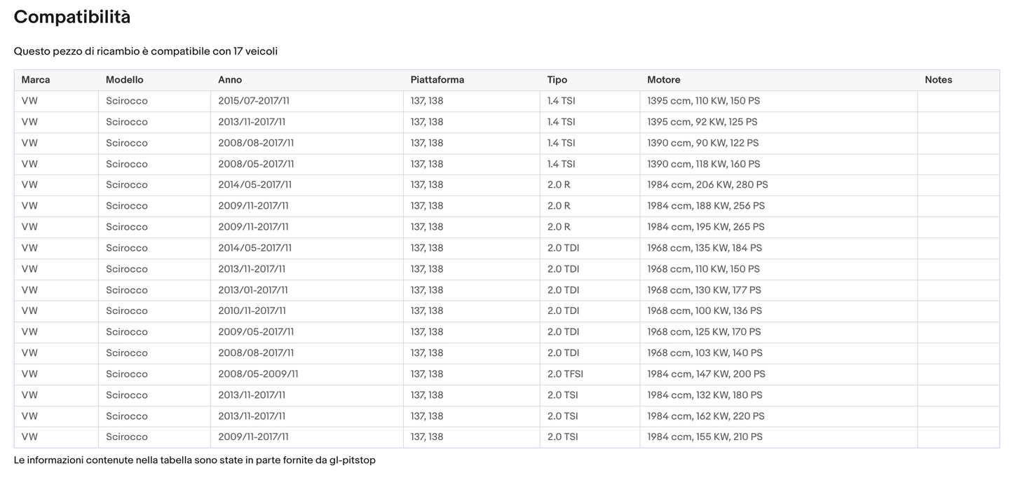Select the Anno column header

point(230,80)
